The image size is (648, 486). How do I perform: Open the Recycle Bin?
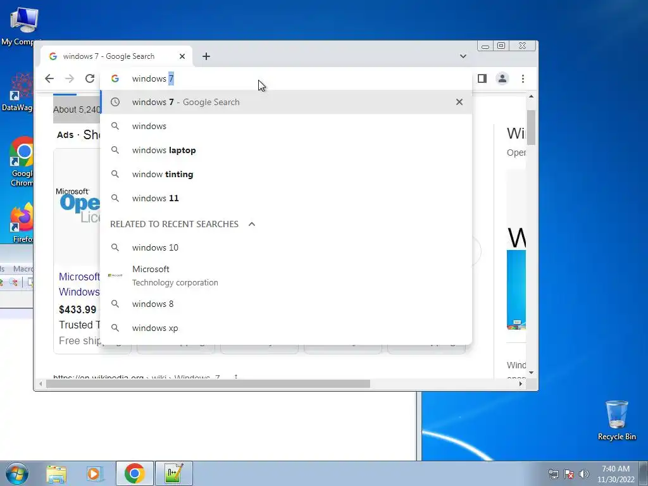coord(616,420)
